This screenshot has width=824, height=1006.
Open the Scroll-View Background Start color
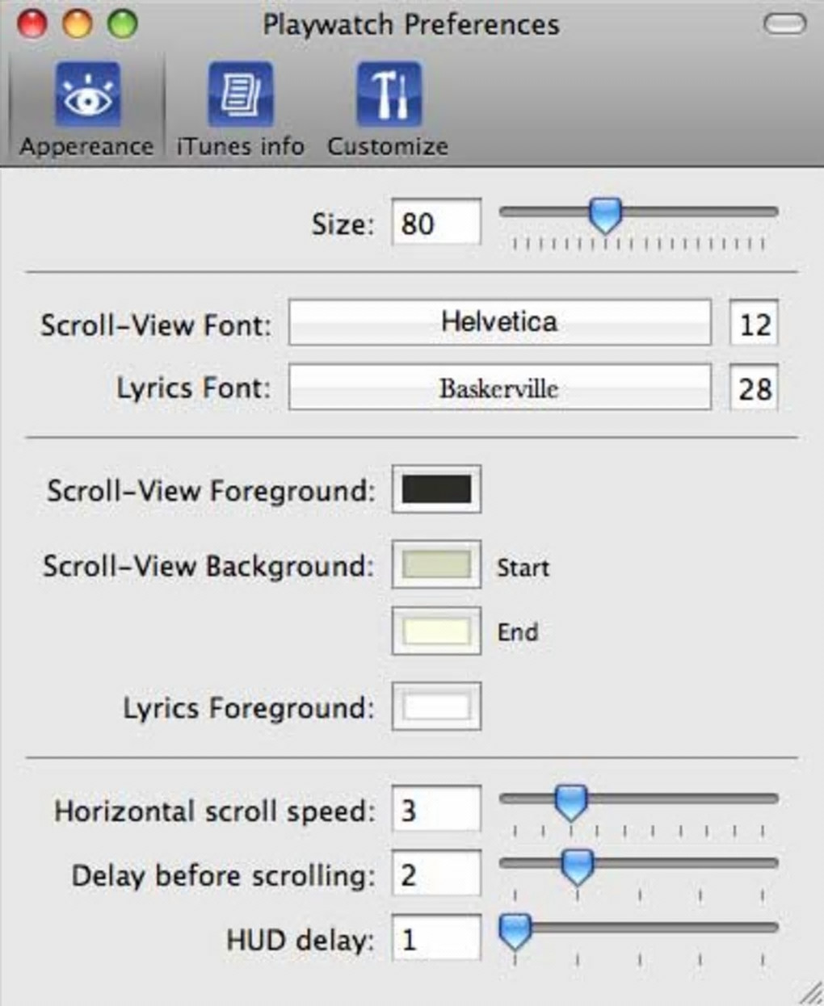(436, 564)
